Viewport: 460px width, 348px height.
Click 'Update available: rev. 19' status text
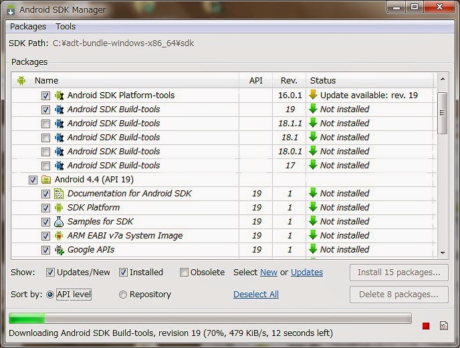[x=369, y=96]
